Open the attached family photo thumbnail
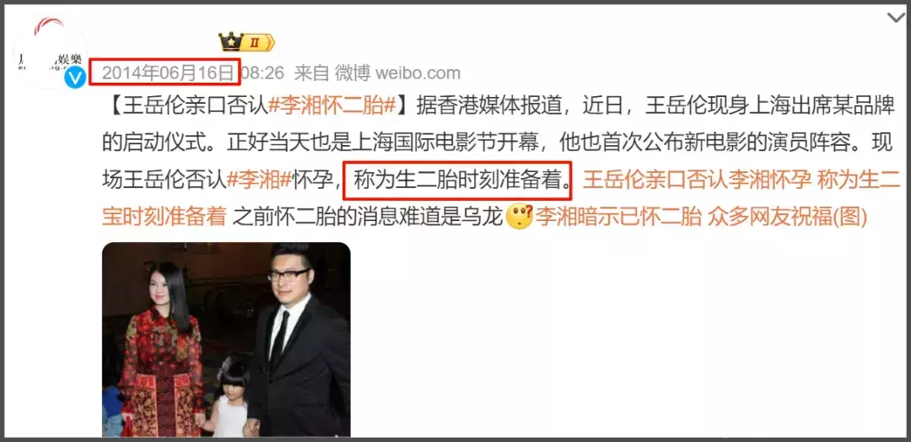This screenshot has width=911, height=442. (227, 339)
